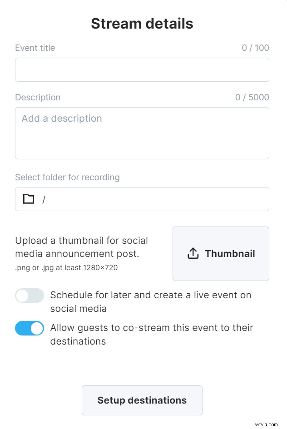Click the Setup destinations button

[x=142, y=400]
